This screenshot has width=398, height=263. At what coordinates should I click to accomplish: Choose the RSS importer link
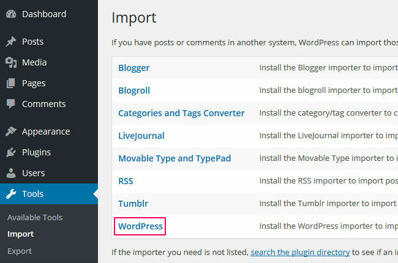126,181
